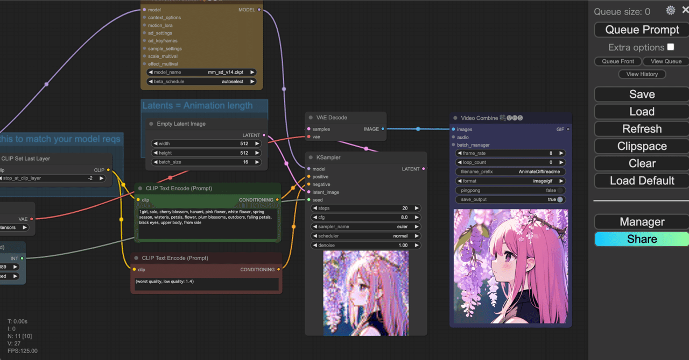This screenshot has width=689, height=360.
Task: Click the IMAGE output socket on VAE Decode
Action: click(x=382, y=129)
